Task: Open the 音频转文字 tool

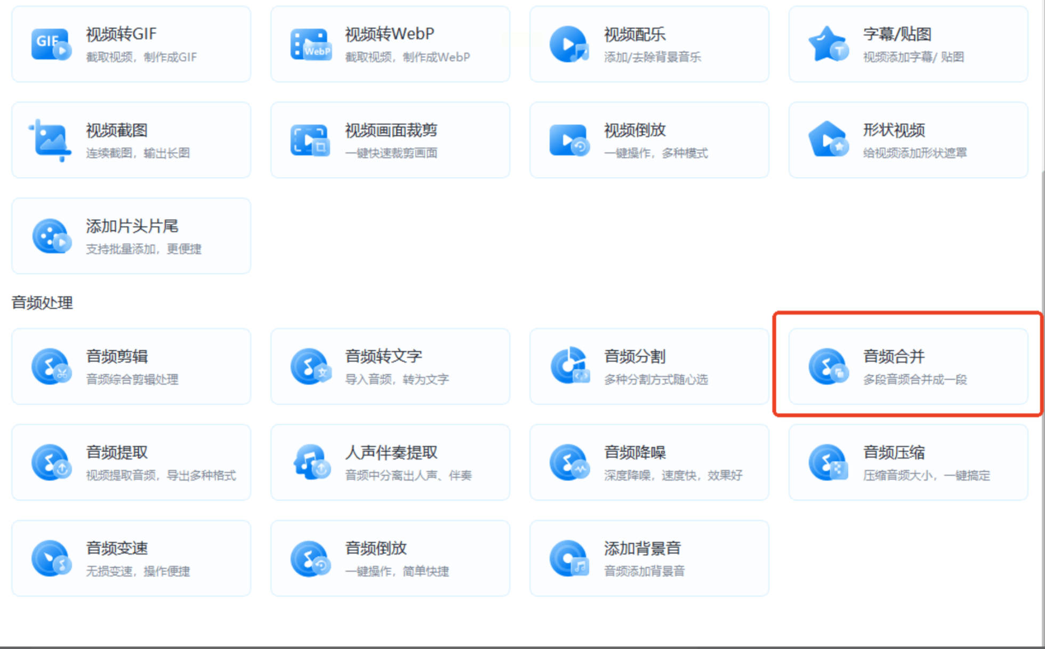Action: tap(390, 367)
